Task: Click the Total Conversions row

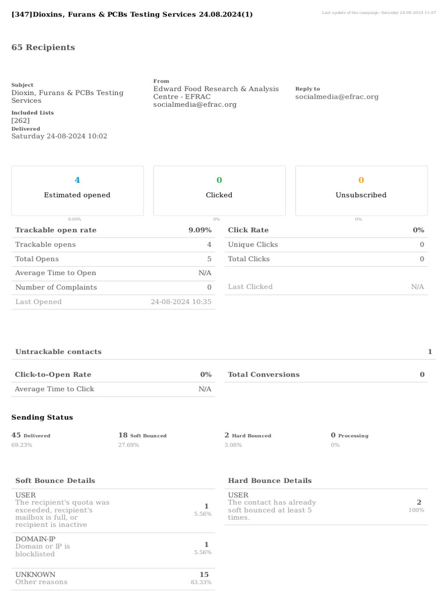Action: [326, 374]
